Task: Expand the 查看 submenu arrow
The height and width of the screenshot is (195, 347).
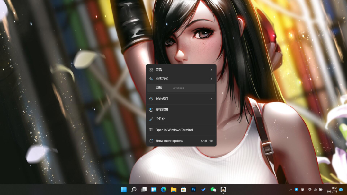Action: pyautogui.click(x=211, y=70)
